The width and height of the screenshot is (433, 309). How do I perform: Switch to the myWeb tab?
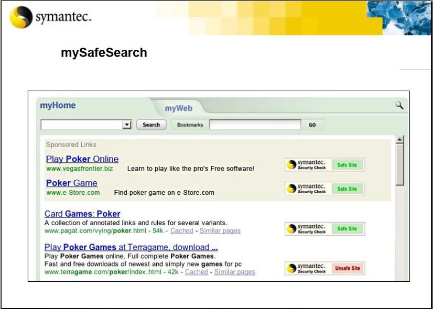coord(179,108)
